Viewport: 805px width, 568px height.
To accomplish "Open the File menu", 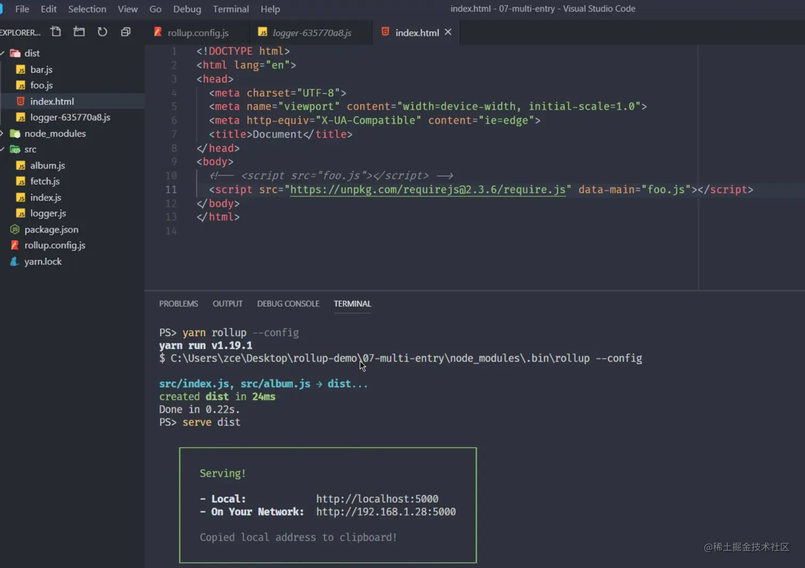I will 22,9.
